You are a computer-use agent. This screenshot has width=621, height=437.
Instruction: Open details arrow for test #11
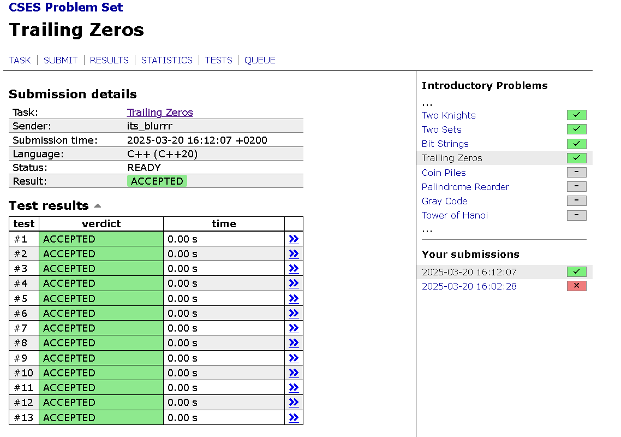[294, 388]
